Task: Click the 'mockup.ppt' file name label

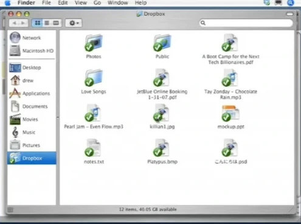Action: point(231,127)
